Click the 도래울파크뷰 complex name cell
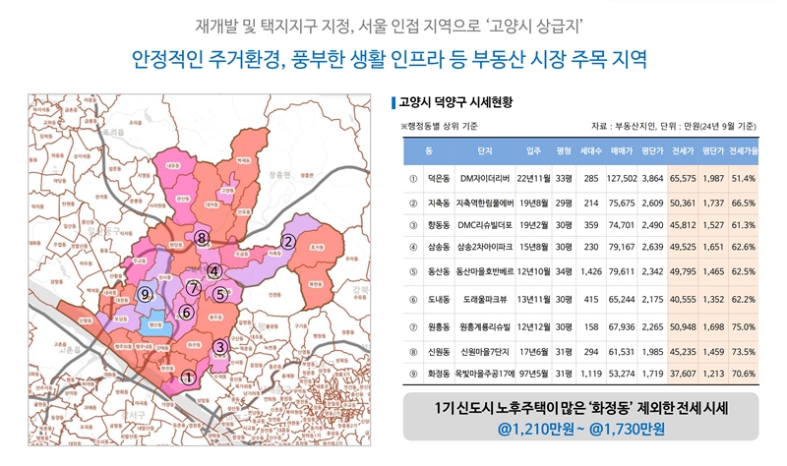Image resolution: width=787 pixels, height=466 pixels. 484,298
